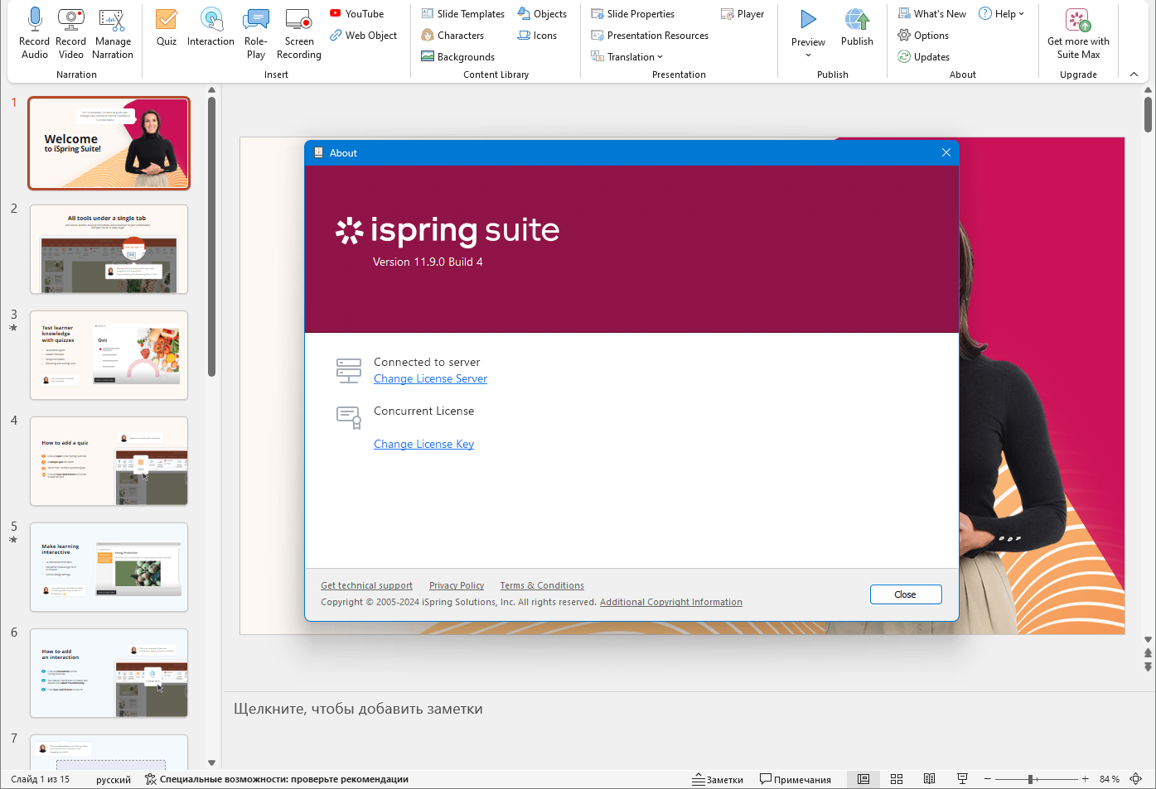Screen dimensions: 1156x789
Task: Click Close button in About dialog
Action: coord(906,594)
